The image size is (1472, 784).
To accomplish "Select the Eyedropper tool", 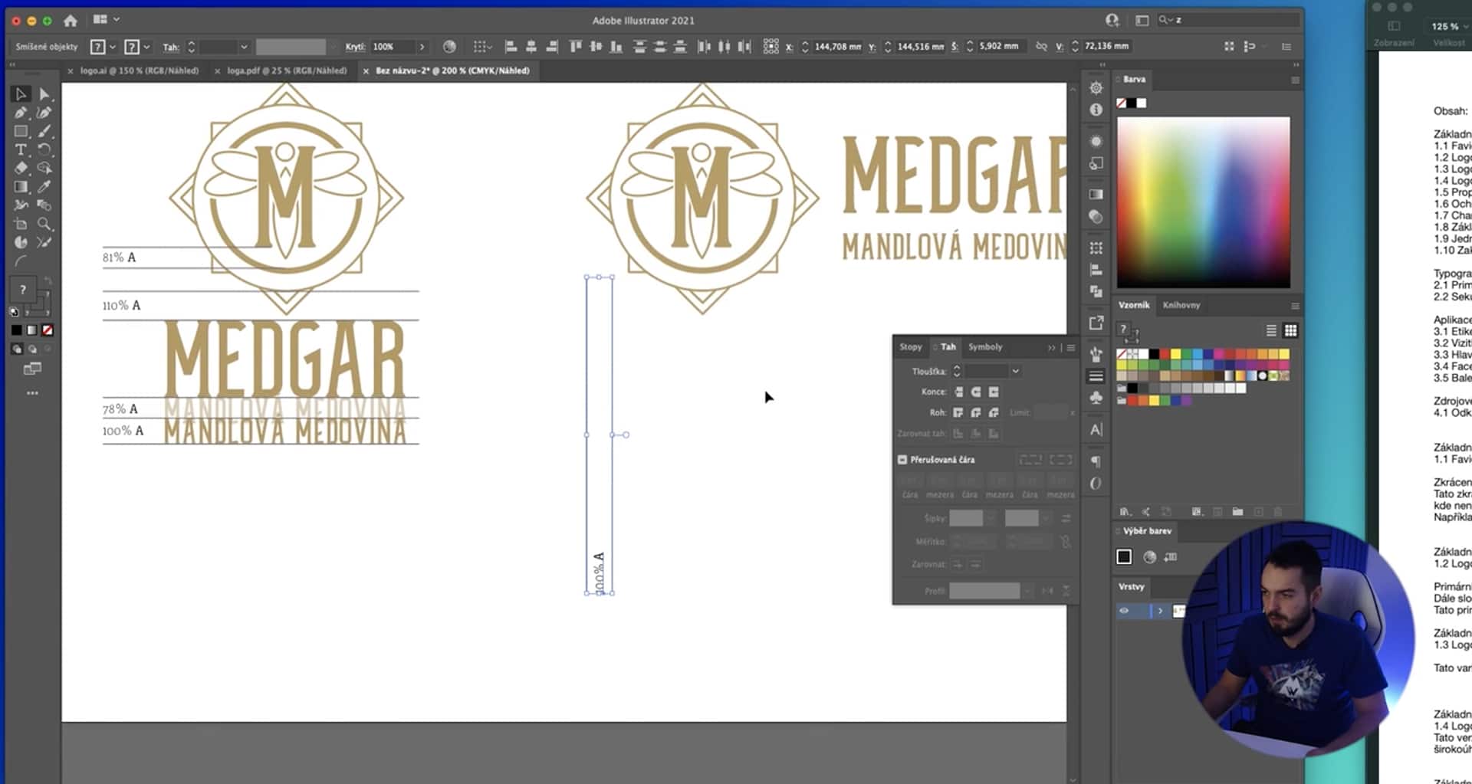I will tap(44, 186).
